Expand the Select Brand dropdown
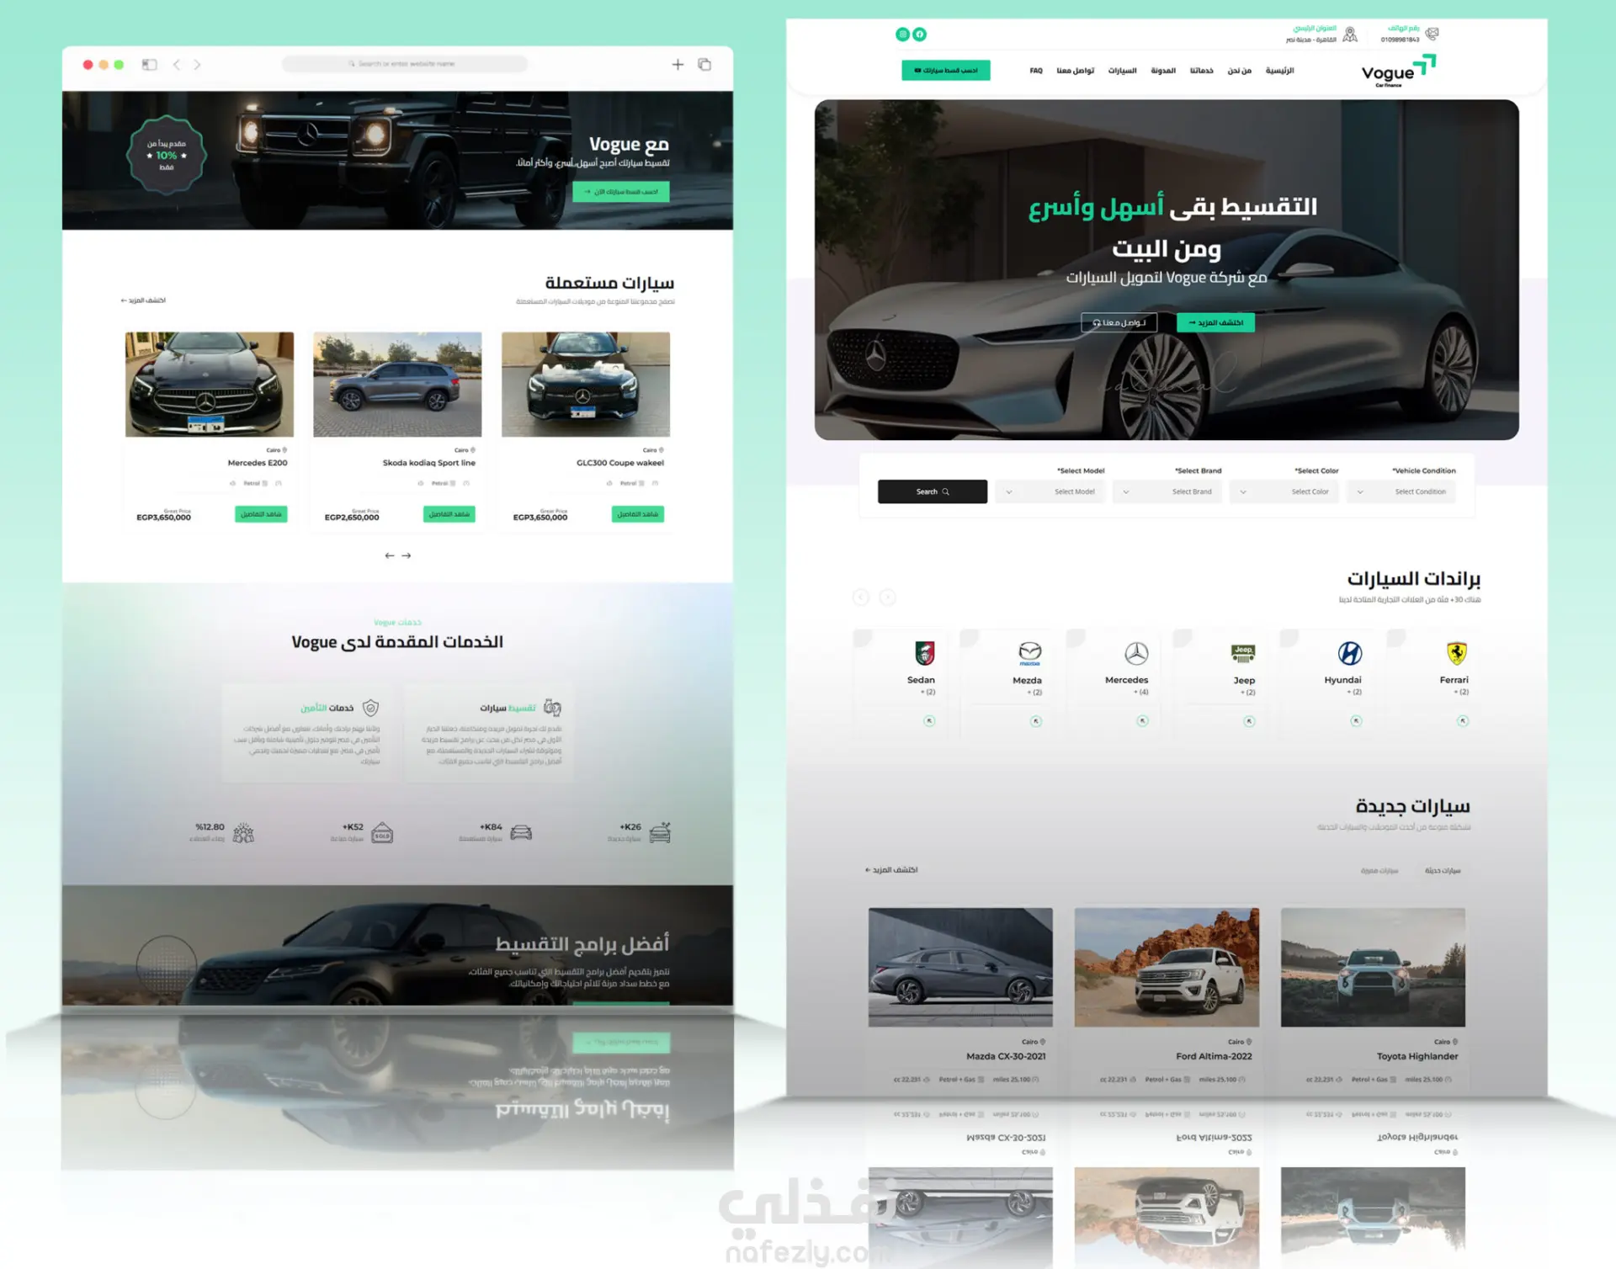This screenshot has width=1616, height=1269. point(1168,491)
